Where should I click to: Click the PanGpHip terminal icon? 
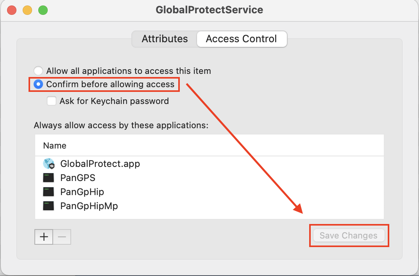pyautogui.click(x=48, y=192)
